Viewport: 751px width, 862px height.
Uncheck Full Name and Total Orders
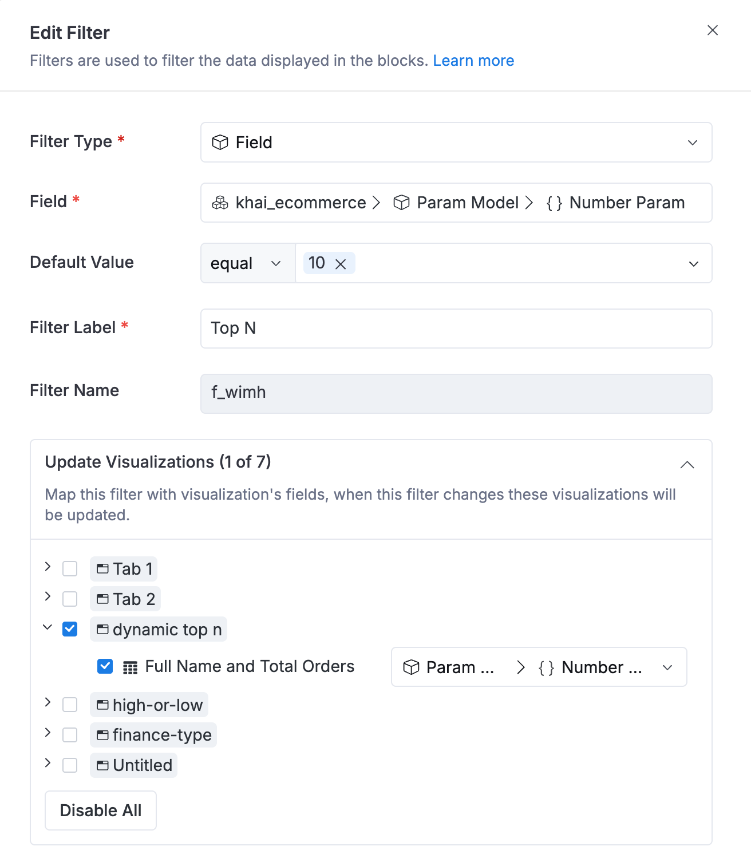[104, 666]
